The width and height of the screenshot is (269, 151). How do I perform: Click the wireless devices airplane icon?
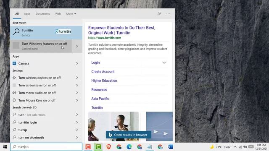[x=14, y=78]
